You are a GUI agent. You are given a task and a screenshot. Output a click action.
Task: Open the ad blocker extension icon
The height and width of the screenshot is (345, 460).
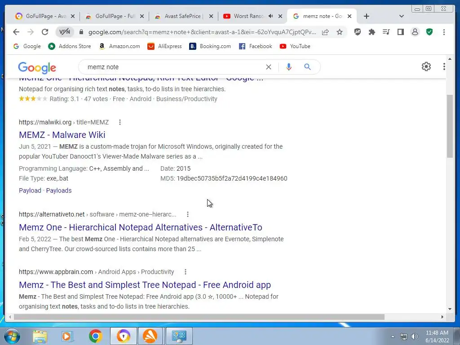tap(358, 32)
